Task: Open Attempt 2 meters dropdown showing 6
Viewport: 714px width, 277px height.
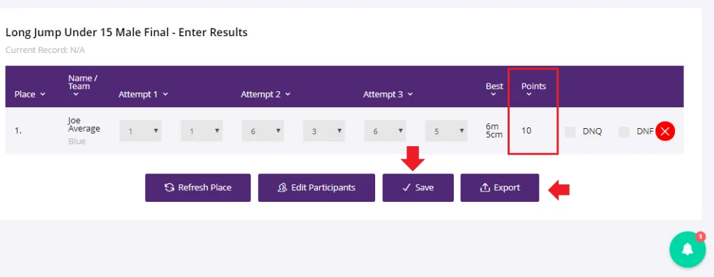Action: pyautogui.click(x=263, y=131)
